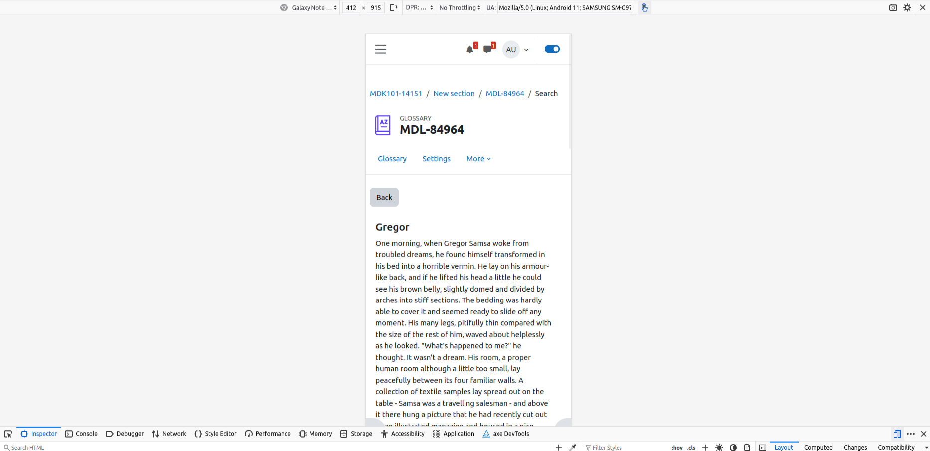This screenshot has height=451, width=930.
Task: Switch to Layout sidebar tab
Action: pyautogui.click(x=784, y=447)
